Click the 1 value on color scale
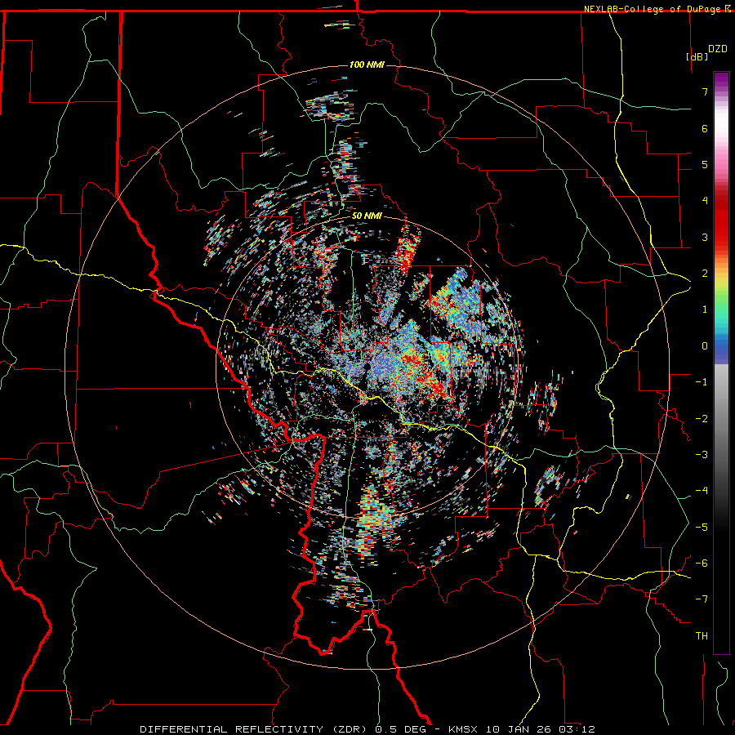Image resolution: width=735 pixels, height=735 pixels. [705, 310]
